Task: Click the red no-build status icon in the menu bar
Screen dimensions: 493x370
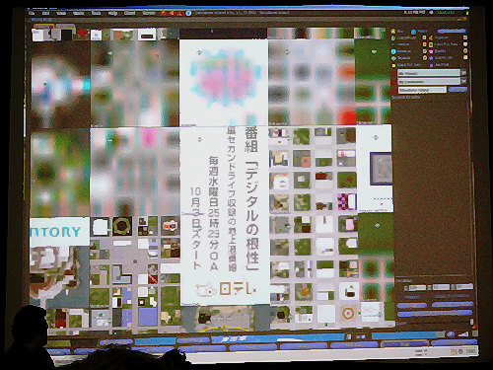Action: coord(172,13)
